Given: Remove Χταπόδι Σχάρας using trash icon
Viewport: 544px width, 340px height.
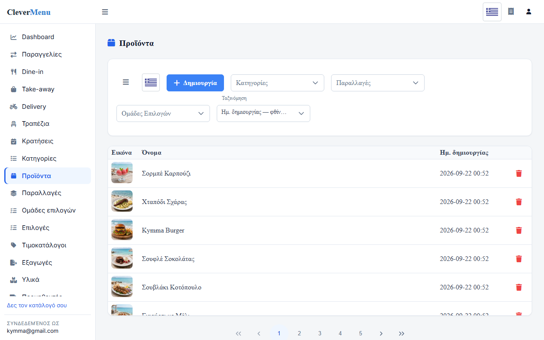Looking at the screenshot, I should [x=518, y=202].
